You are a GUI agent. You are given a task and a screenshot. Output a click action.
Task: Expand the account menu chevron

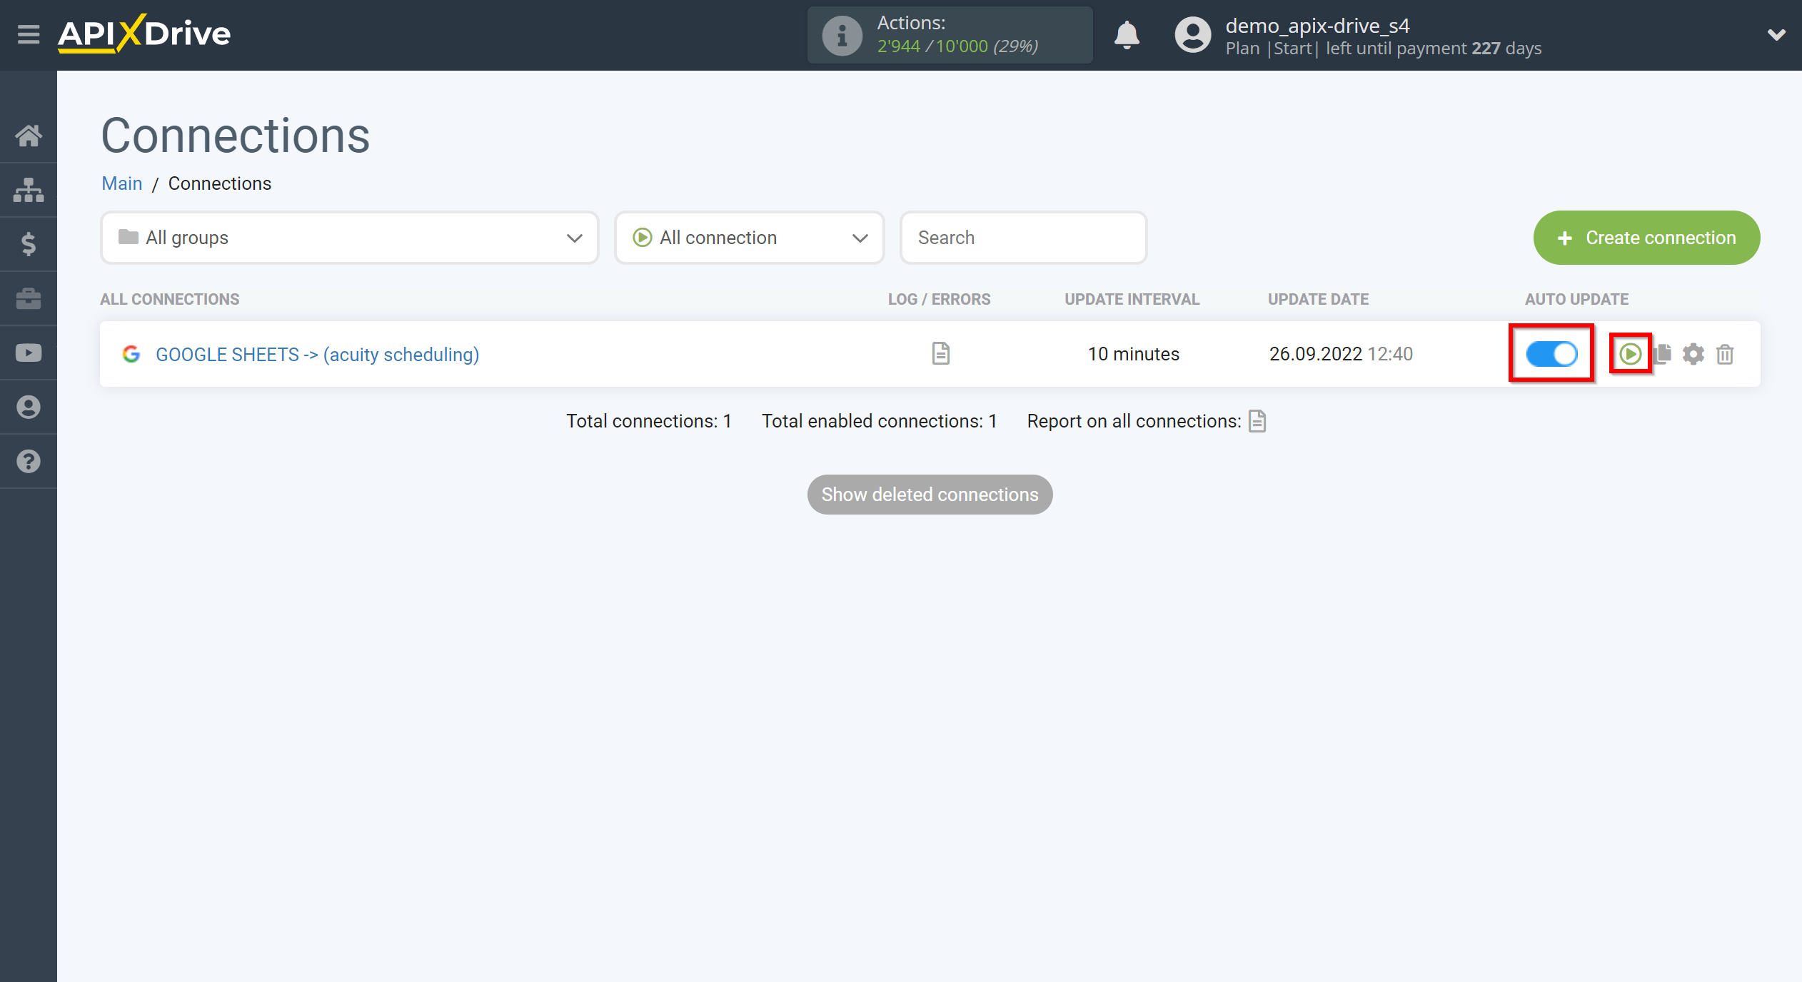pyautogui.click(x=1776, y=35)
